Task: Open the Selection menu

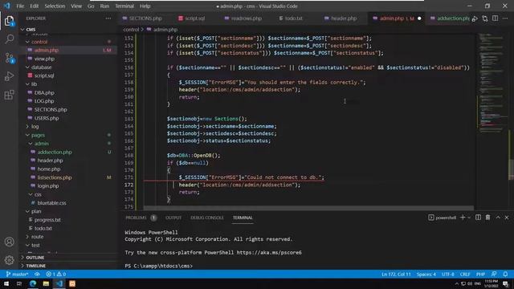Action: 55,6
